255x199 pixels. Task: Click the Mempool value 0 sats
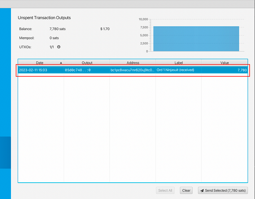54,38
